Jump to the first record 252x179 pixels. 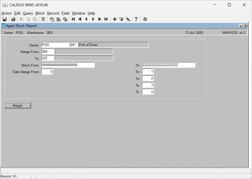[x=73, y=19]
